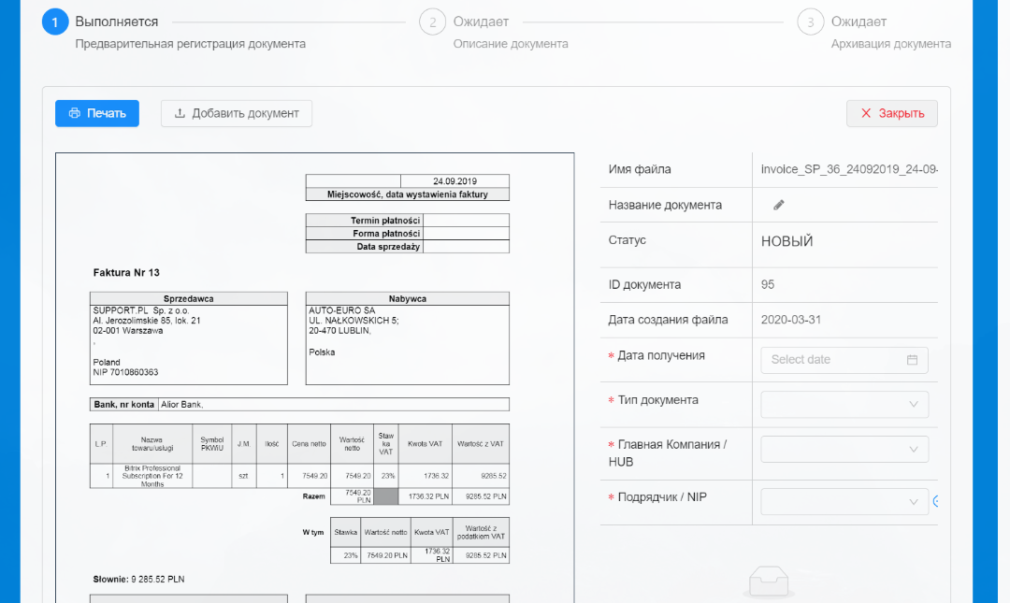The image size is (1010, 603).
Task: Expand the Подрядчик / NIP dropdown
Action: pyautogui.click(x=844, y=501)
